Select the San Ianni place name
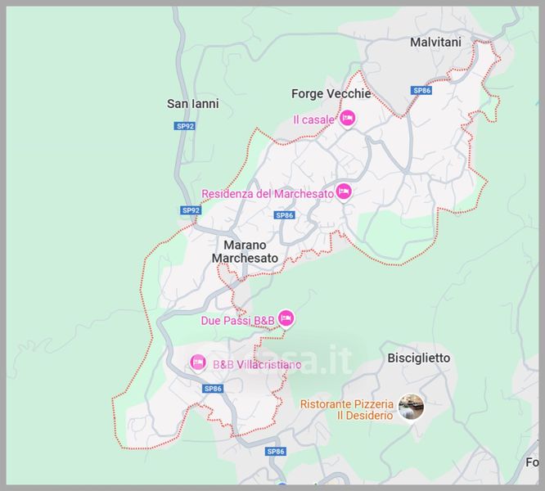Image resolution: width=545 pixels, height=491 pixels. tap(193, 104)
